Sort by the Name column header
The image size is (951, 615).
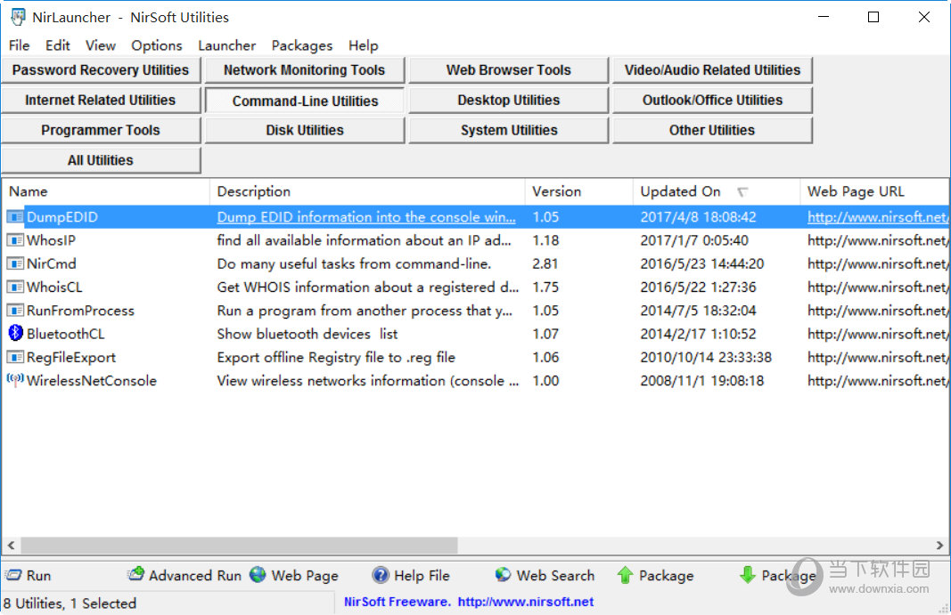coord(106,191)
